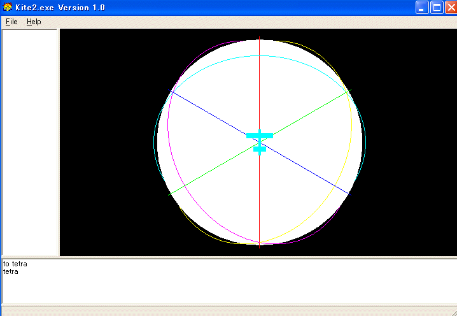Click the Kite2.exe Version 1.0 title text

[x=60, y=7]
